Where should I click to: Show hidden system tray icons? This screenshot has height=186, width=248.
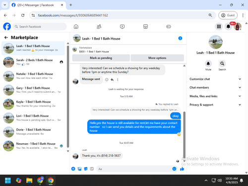pyautogui.click(x=206, y=181)
